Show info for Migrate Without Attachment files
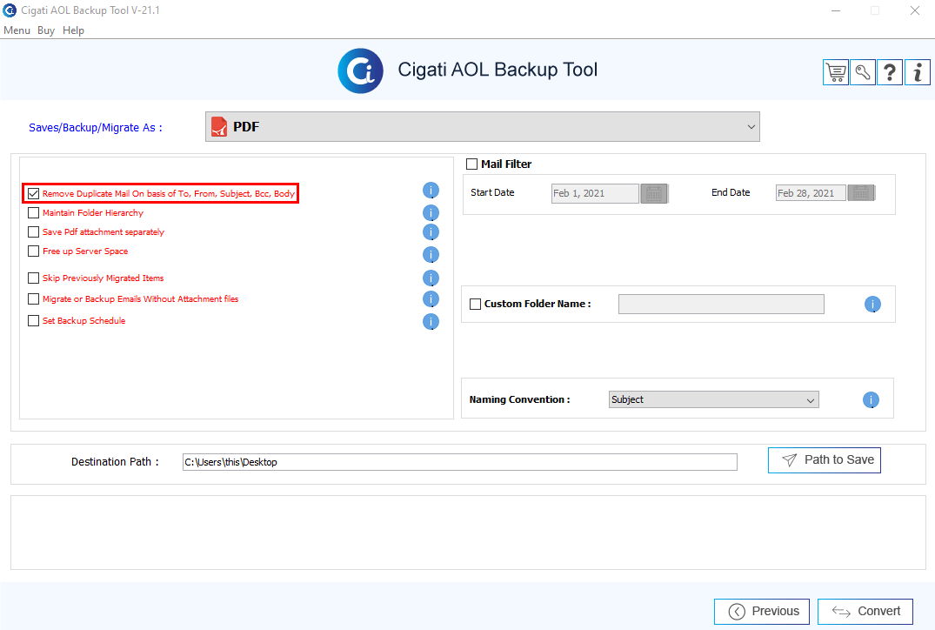 click(431, 298)
